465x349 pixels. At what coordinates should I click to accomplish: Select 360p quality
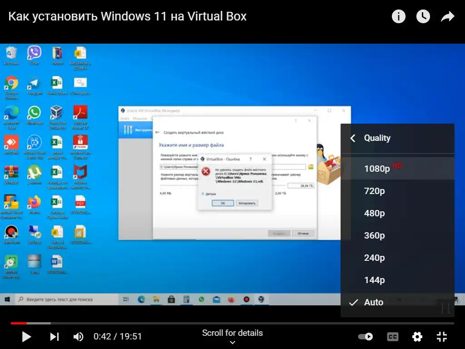coord(397,235)
